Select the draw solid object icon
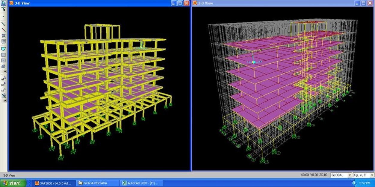Image resolution: width=375 pixels, height=187 pixels. coord(4,66)
